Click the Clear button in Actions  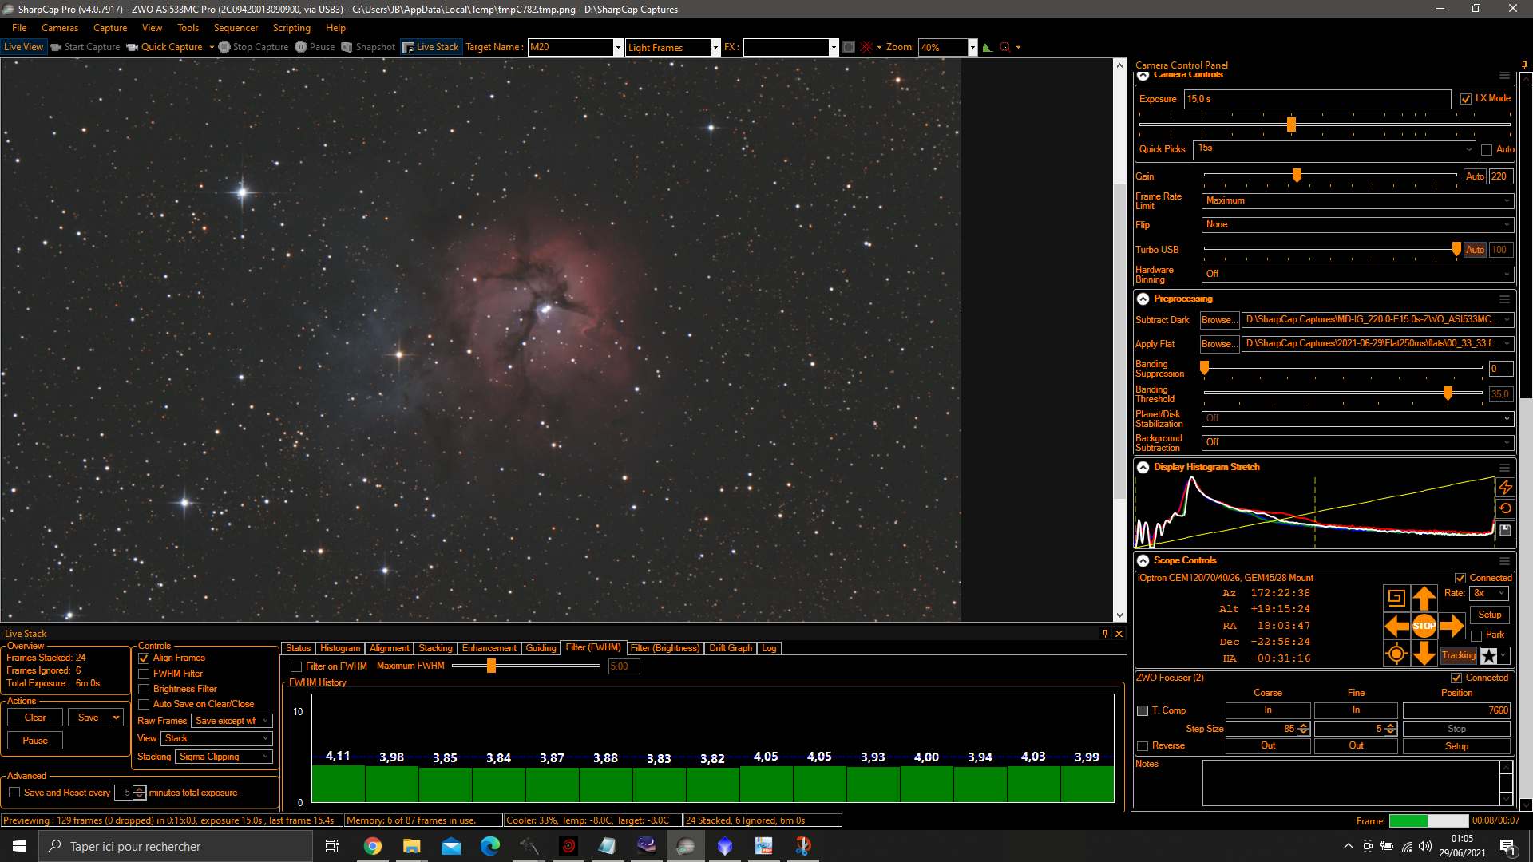(x=35, y=718)
